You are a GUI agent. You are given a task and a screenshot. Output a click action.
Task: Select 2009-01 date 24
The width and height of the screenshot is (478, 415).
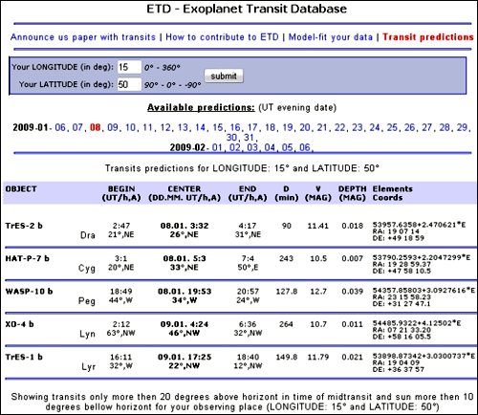[x=375, y=127]
